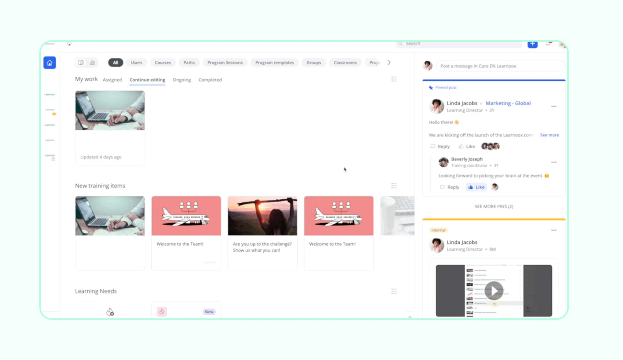Open the notifications bell
This screenshot has width=623, height=360.
click(x=548, y=44)
